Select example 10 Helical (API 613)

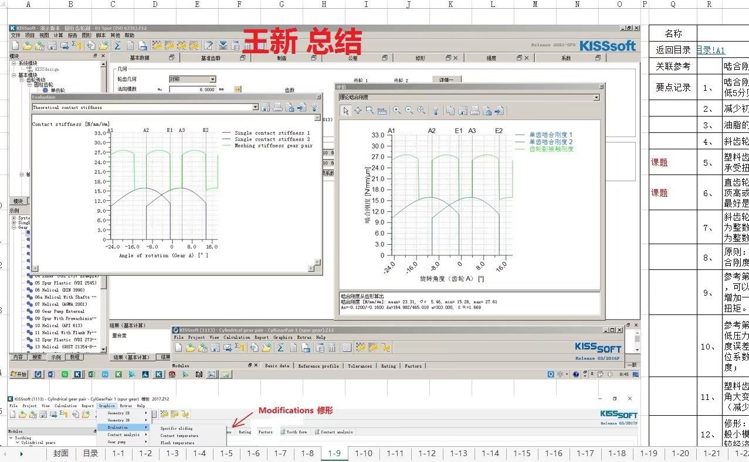pos(59,326)
